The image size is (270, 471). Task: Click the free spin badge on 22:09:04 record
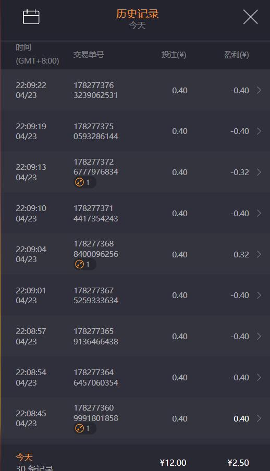(84, 264)
